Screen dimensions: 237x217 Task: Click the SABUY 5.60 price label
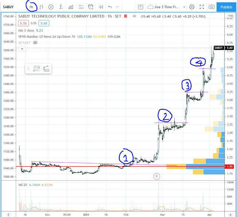(x=224, y=48)
